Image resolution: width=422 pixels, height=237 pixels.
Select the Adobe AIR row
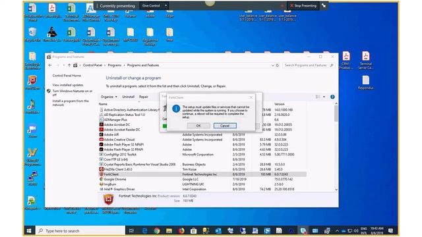point(202,134)
